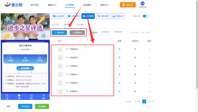
Task: Click avatar of 示例选手6
Action: tap(60, 49)
